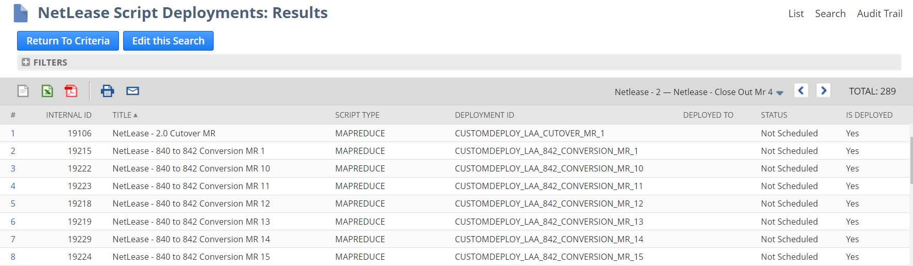The image size is (913, 266).
Task: Go to next results page arrow
Action: tap(824, 91)
